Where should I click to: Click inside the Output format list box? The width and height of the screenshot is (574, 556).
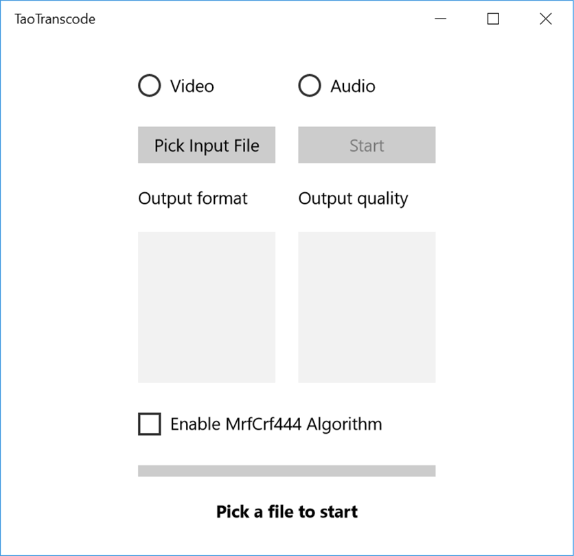[x=207, y=307]
